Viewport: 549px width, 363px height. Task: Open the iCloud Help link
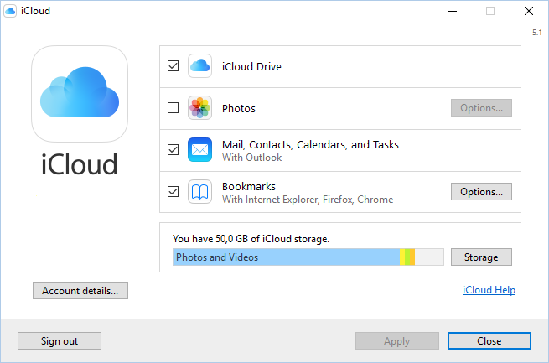(489, 290)
